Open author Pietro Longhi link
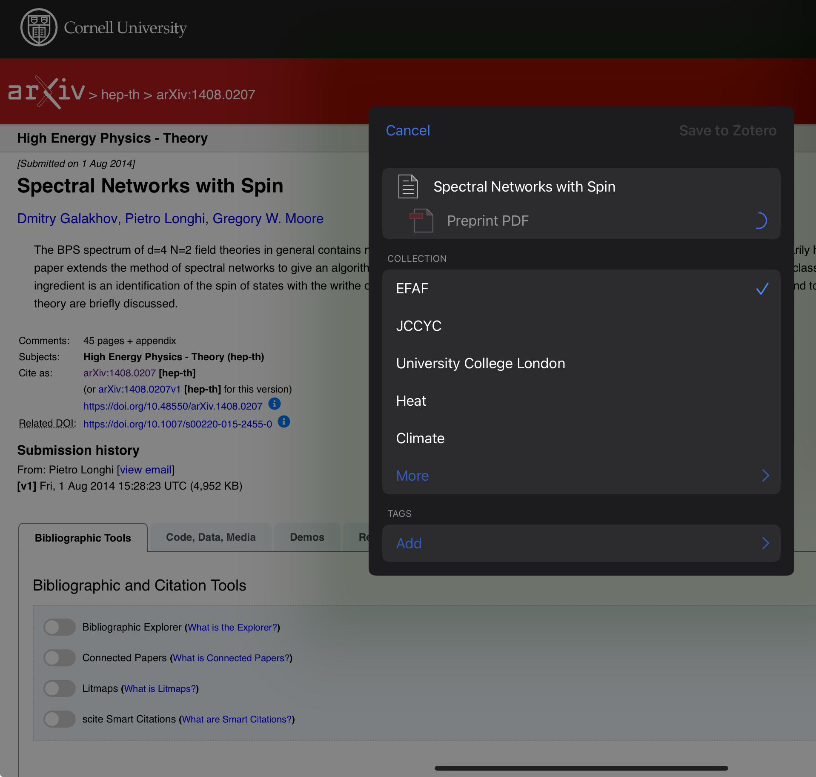Viewport: 816px width, 777px height. pos(165,218)
